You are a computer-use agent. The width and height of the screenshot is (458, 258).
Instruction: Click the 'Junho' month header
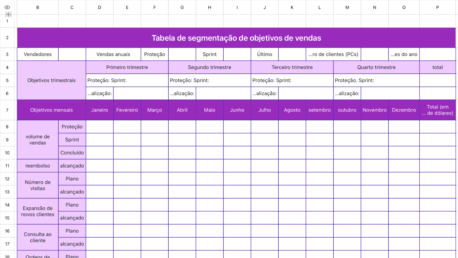(x=237, y=110)
